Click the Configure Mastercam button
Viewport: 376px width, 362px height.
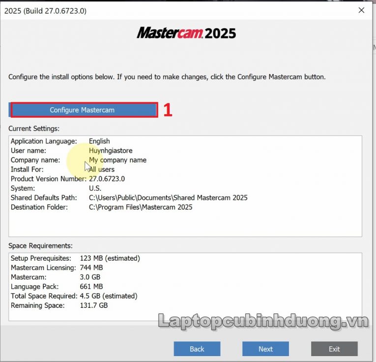point(83,110)
